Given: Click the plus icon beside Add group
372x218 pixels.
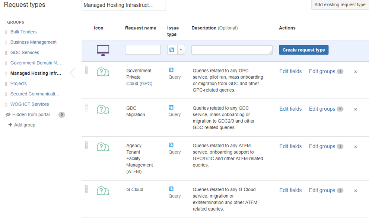Looking at the screenshot, I should click(10, 125).
